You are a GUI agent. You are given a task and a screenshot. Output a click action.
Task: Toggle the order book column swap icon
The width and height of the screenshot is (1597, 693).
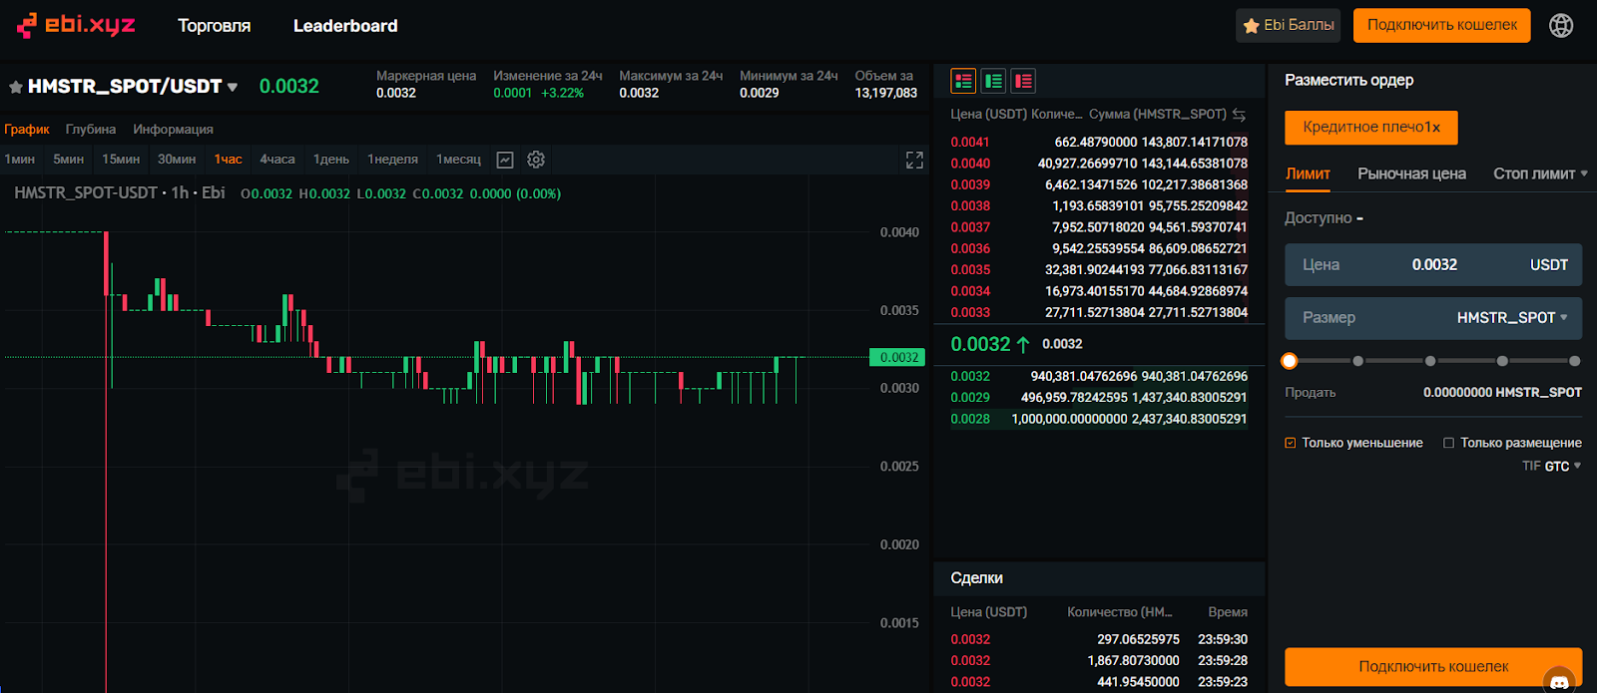(x=1239, y=115)
